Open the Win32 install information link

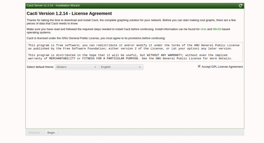click(217, 29)
